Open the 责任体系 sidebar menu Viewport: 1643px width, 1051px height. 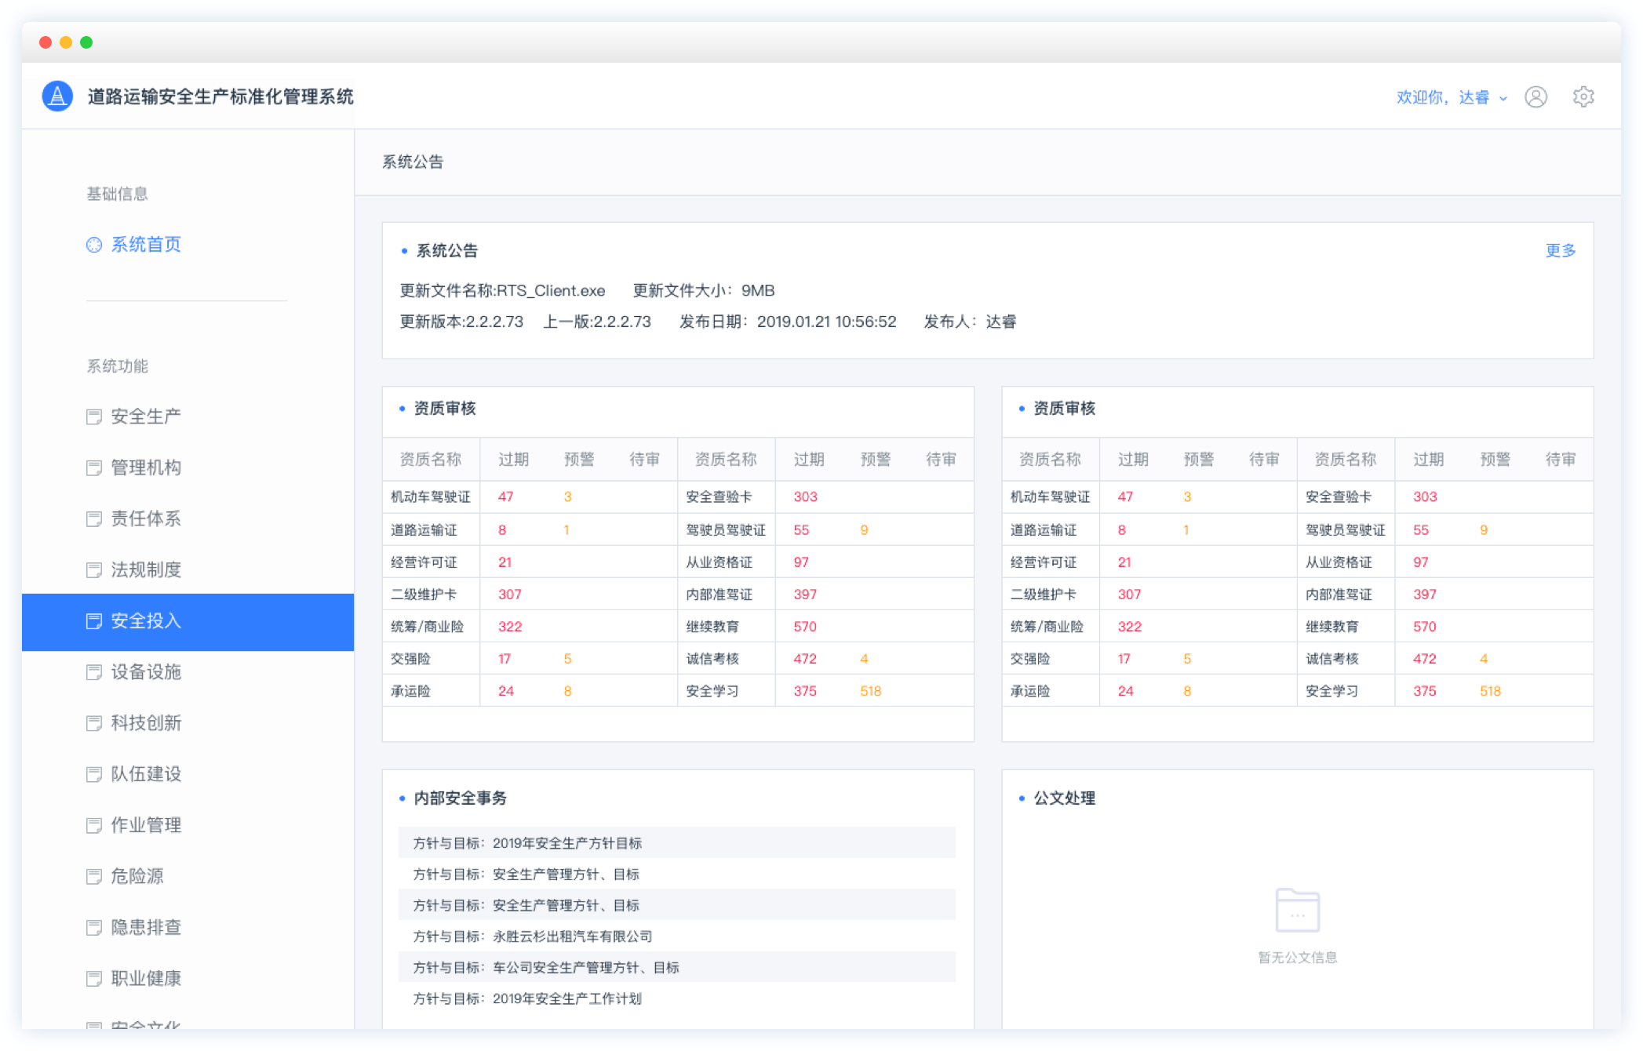point(146,518)
